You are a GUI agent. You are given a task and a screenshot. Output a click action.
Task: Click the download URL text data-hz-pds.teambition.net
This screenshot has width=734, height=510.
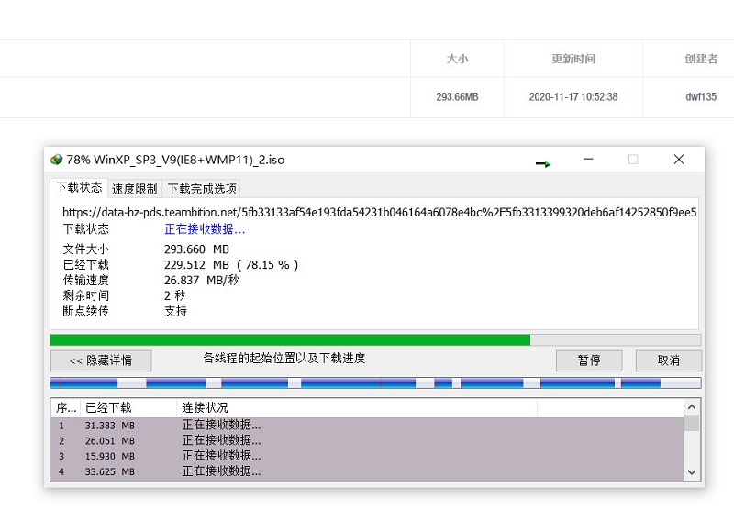pos(380,213)
